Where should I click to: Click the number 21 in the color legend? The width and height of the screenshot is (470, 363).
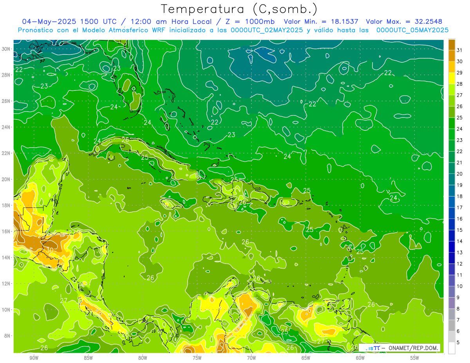[460, 163]
